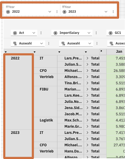Open the ffYear 2023 dropdown chevron
The height and width of the screenshot is (159, 125).
pos(106,12)
